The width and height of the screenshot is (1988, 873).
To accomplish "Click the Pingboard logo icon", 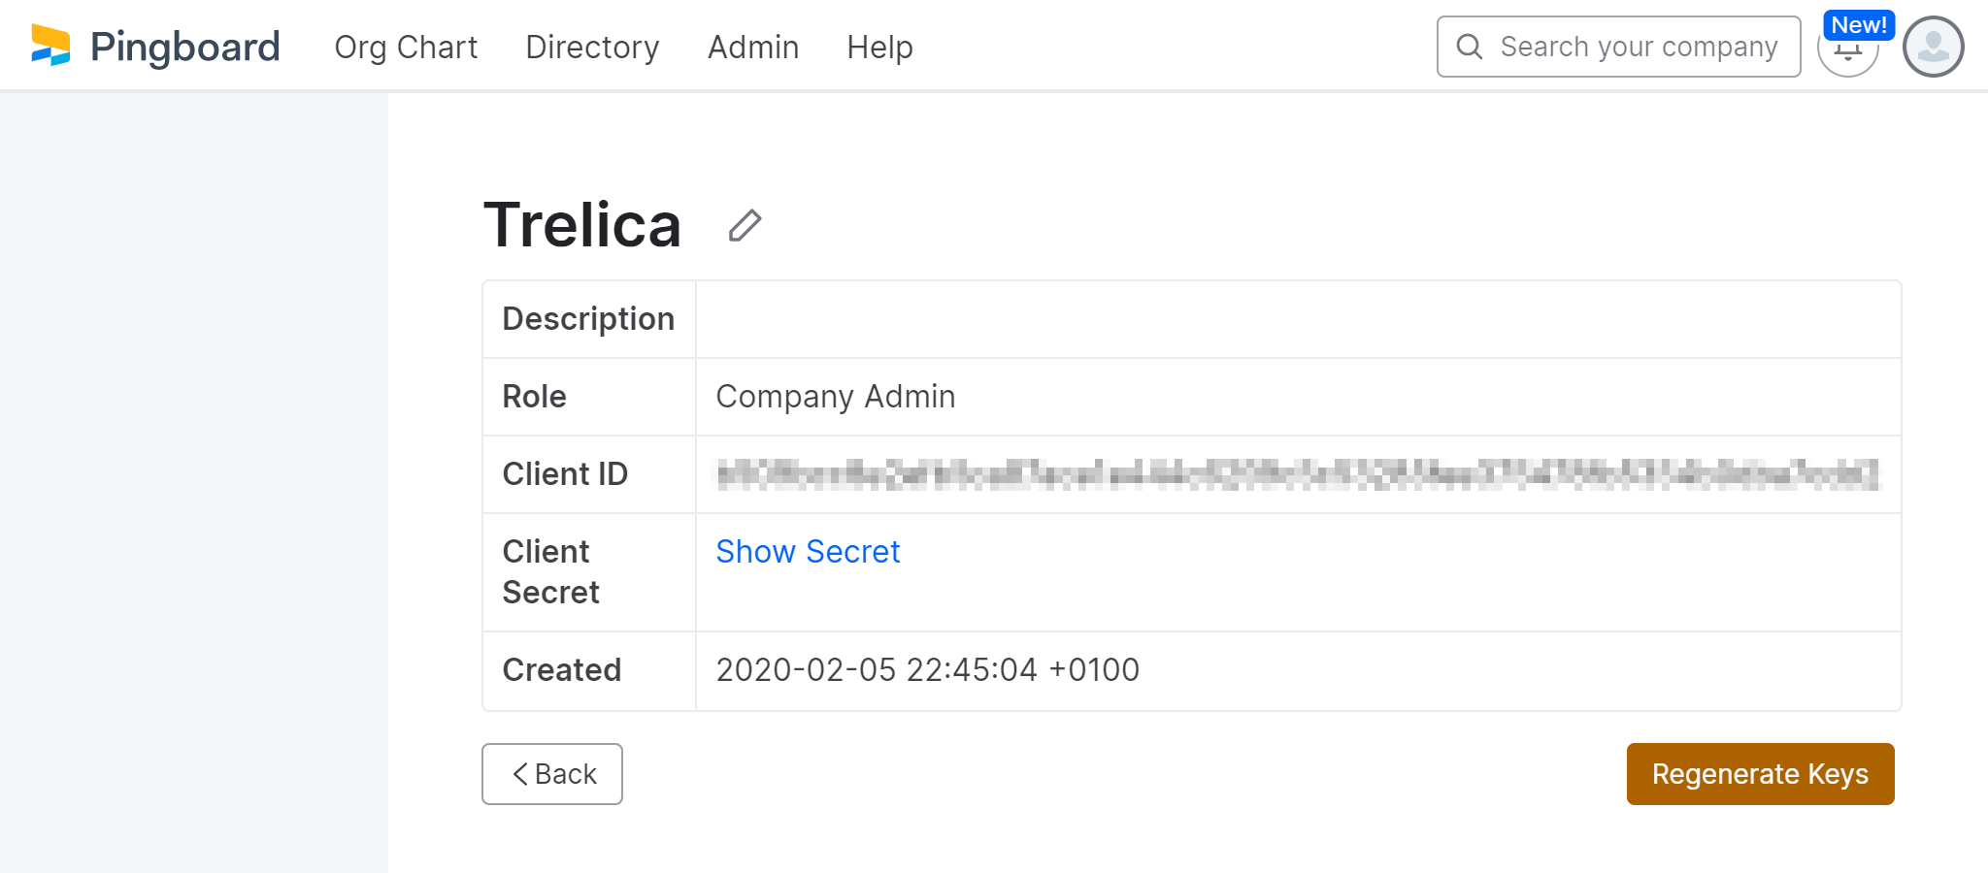I will (50, 46).
